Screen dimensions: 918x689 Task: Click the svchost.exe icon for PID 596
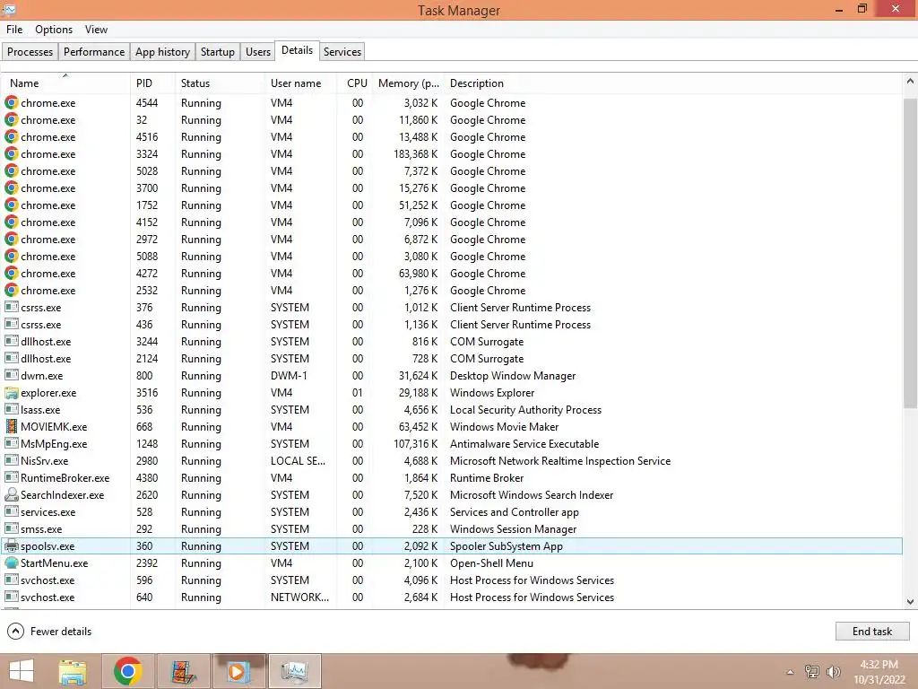click(11, 580)
